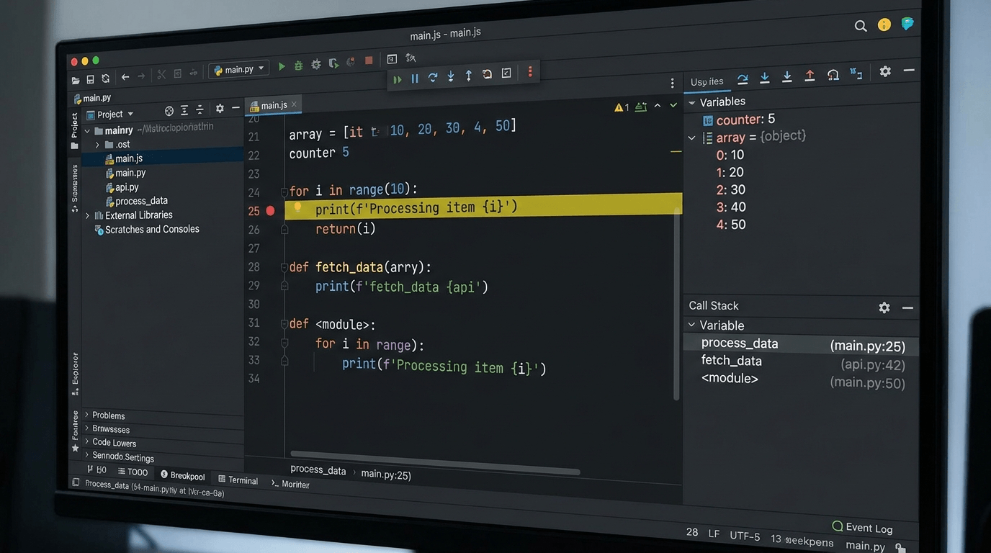Toggle the code fold marker on line 24

tap(284, 192)
